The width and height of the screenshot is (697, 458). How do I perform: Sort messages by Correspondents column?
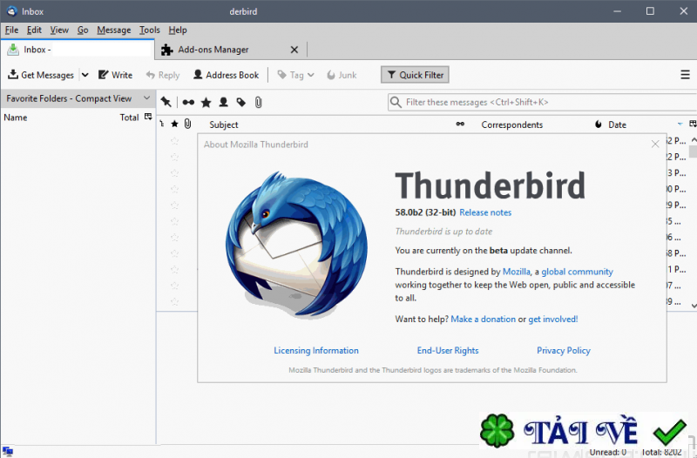(x=511, y=125)
